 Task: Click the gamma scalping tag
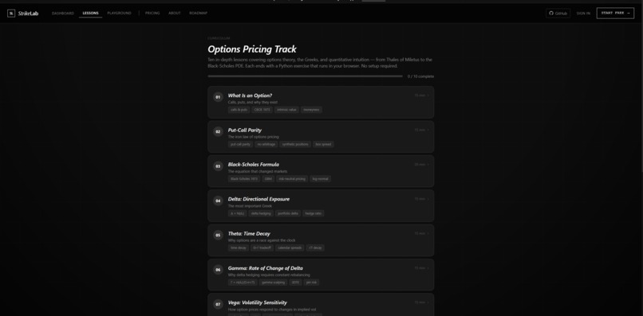[x=273, y=283]
